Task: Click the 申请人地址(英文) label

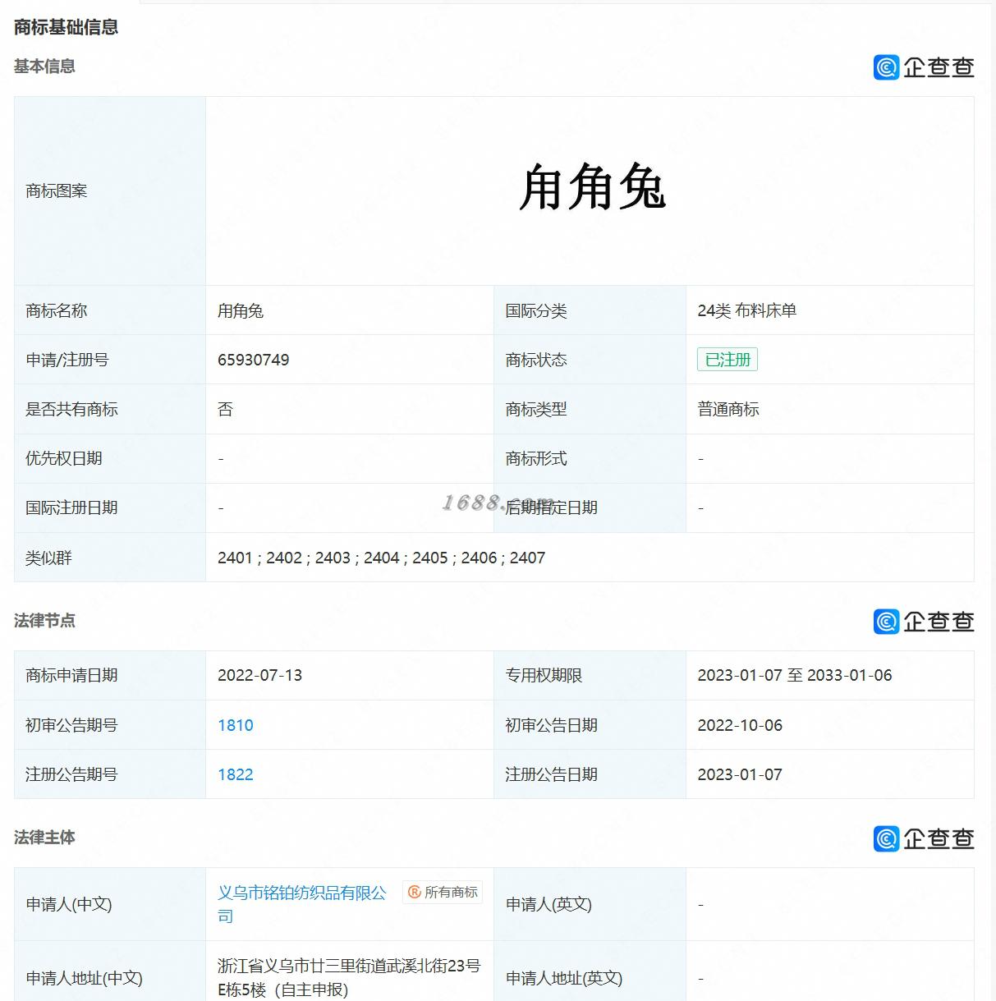Action: 564,978
